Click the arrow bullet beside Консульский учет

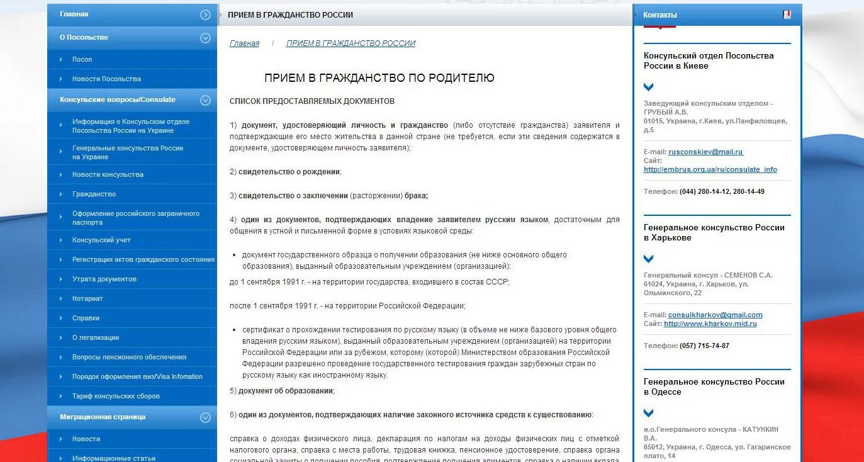click(61, 240)
